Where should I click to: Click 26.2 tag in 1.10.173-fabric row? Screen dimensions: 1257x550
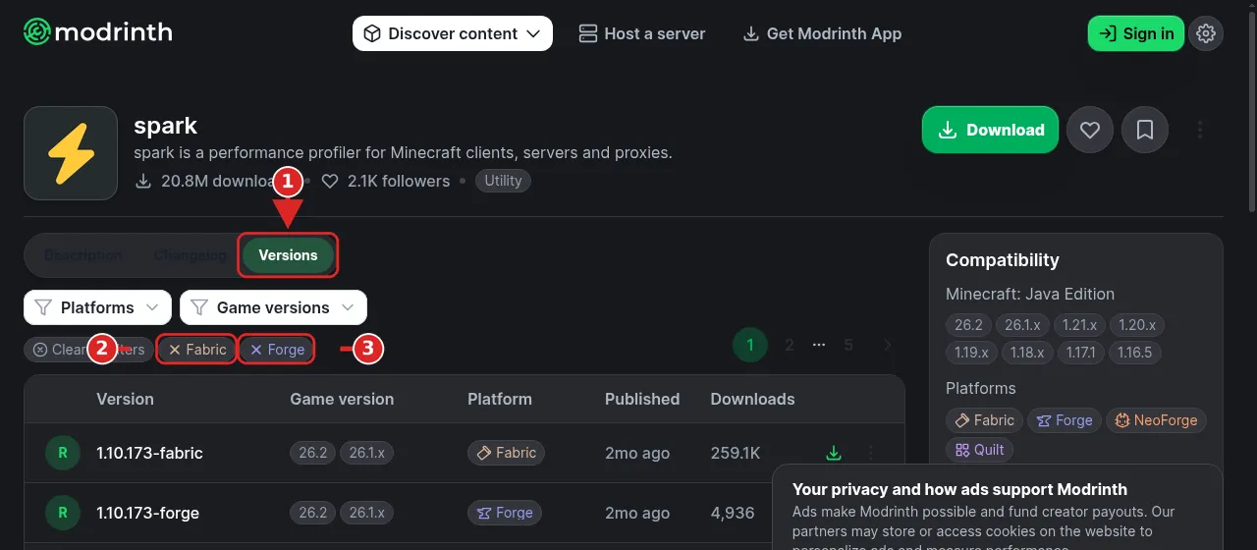pos(312,453)
